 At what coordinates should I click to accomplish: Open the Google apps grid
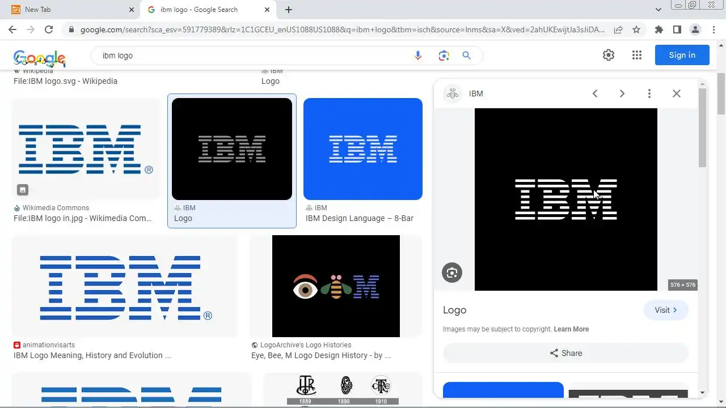pos(636,55)
